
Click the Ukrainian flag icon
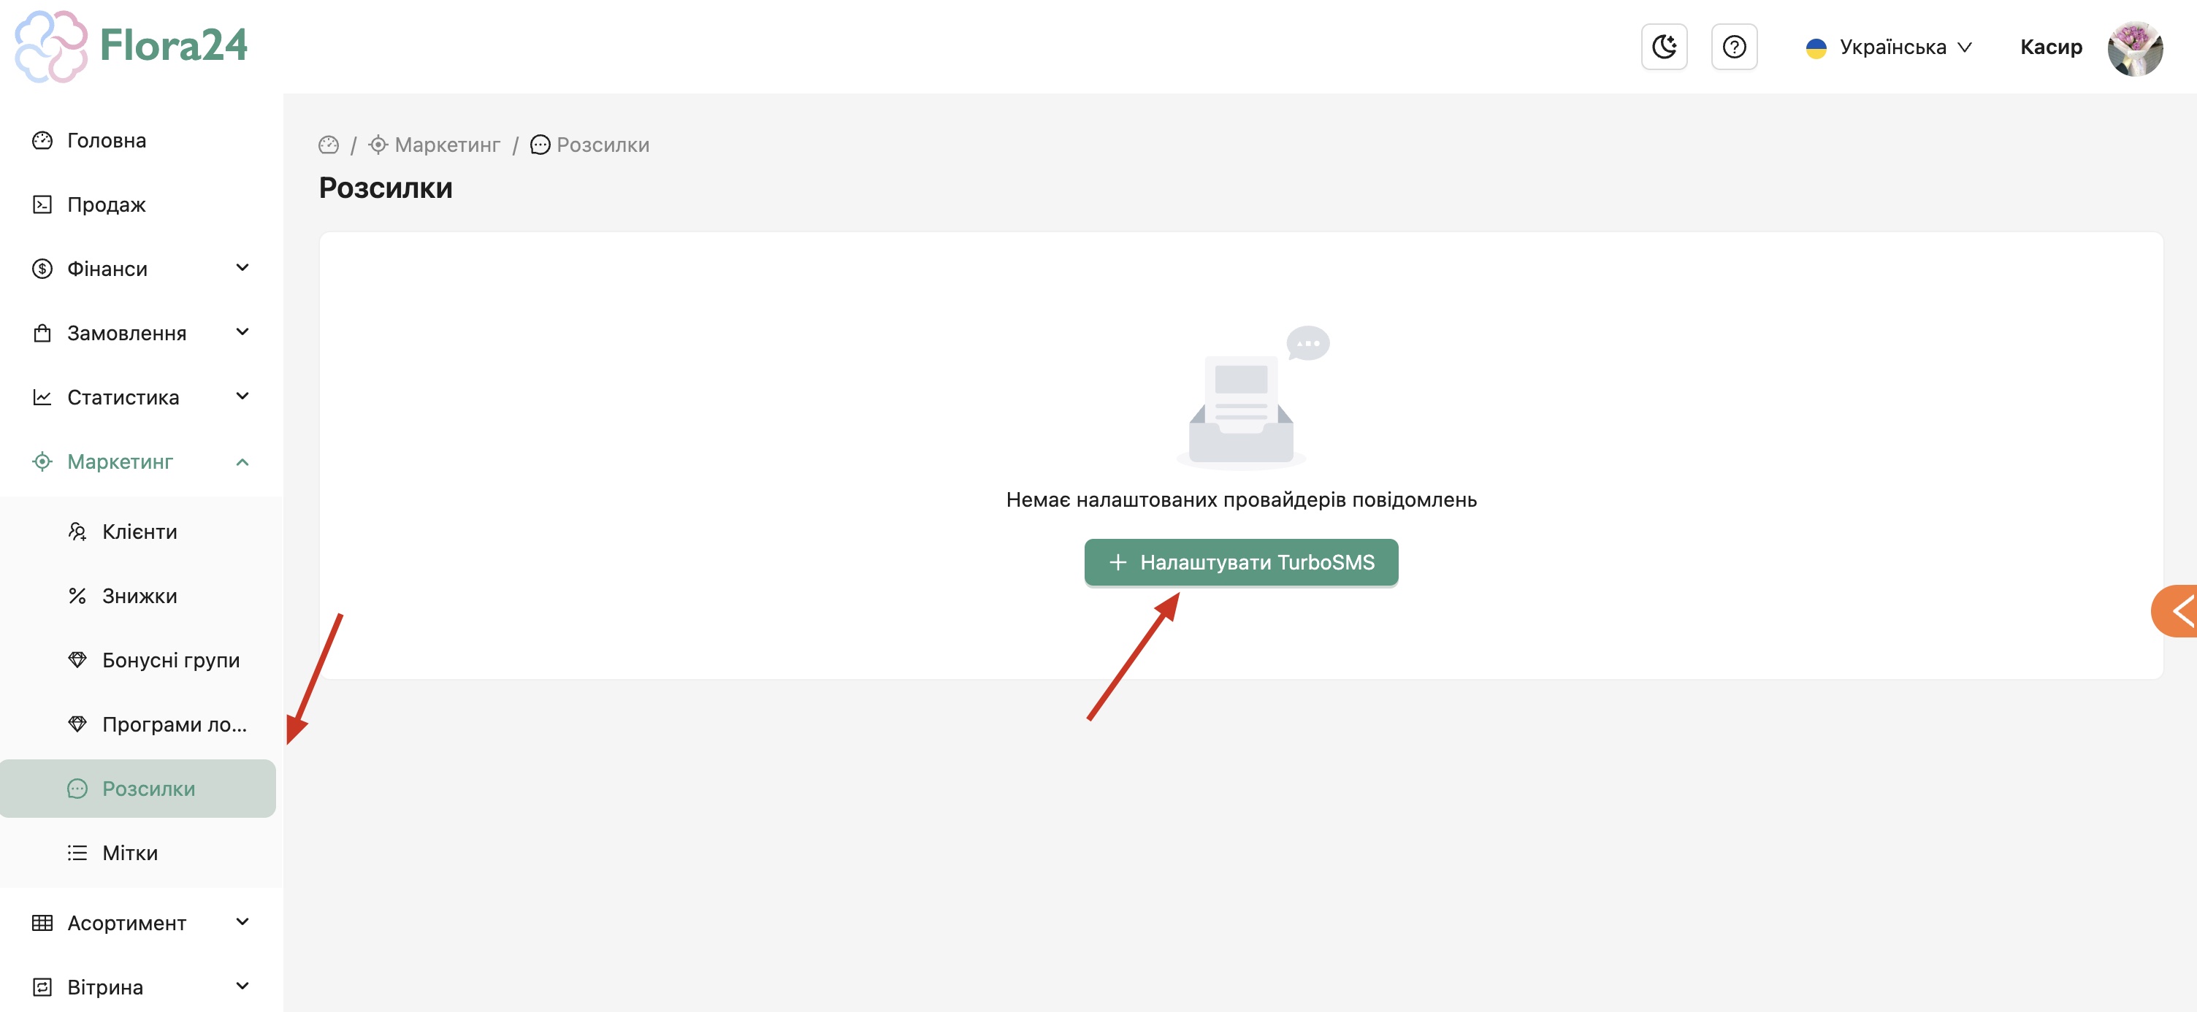(1816, 47)
